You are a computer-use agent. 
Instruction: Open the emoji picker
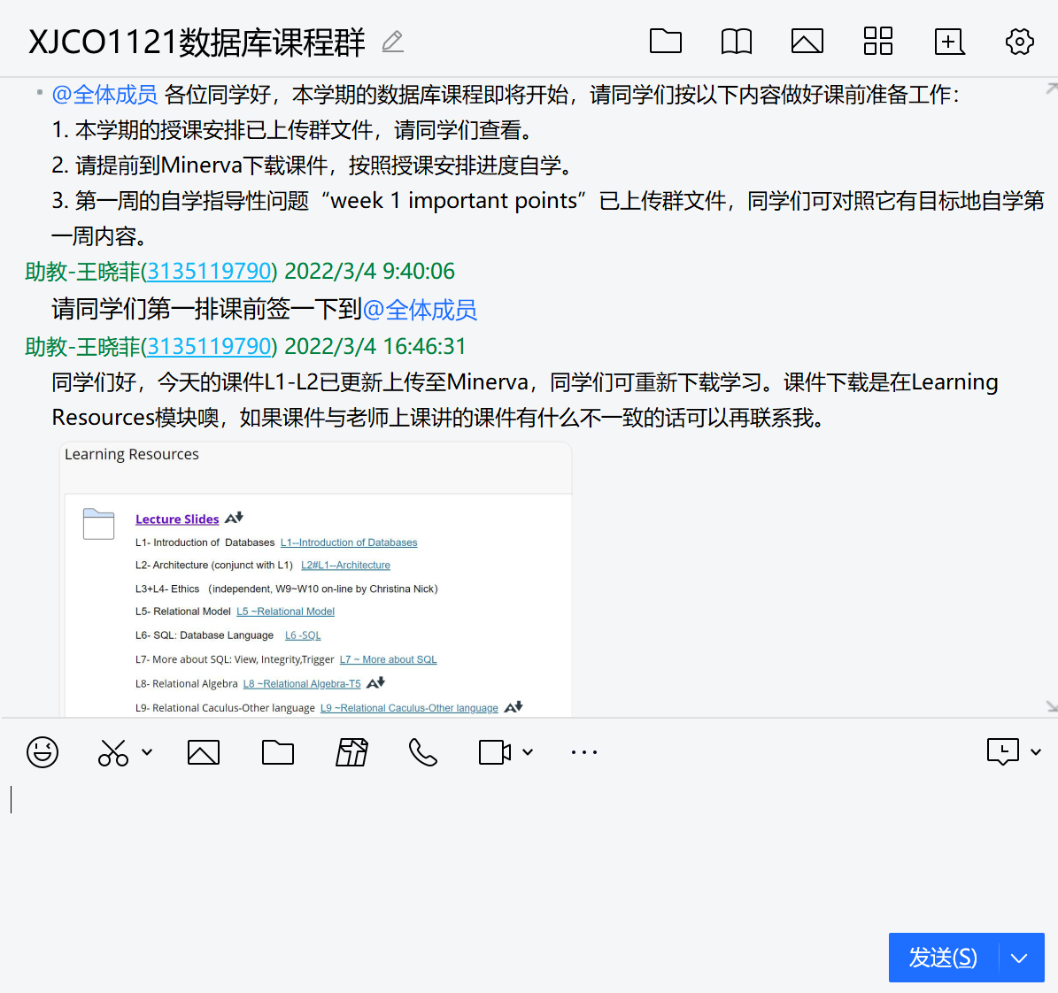(x=42, y=752)
